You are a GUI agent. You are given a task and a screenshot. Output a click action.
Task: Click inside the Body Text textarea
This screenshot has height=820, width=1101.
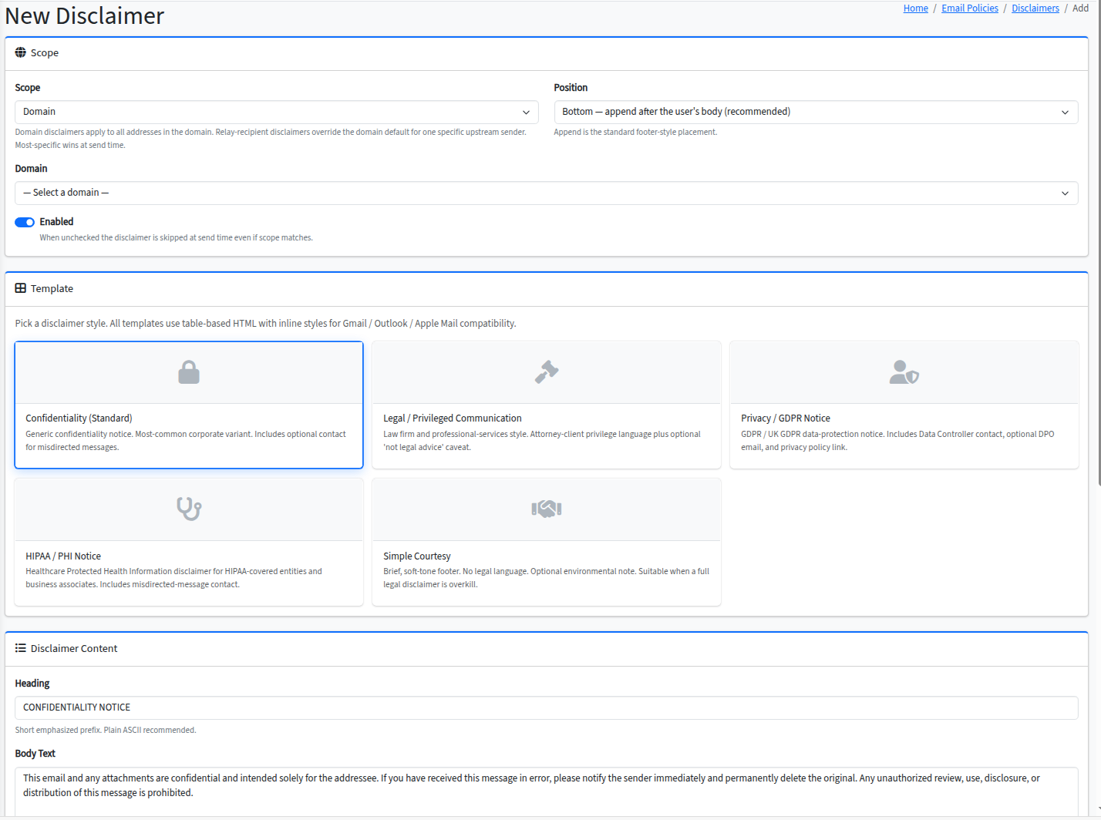[x=547, y=791]
